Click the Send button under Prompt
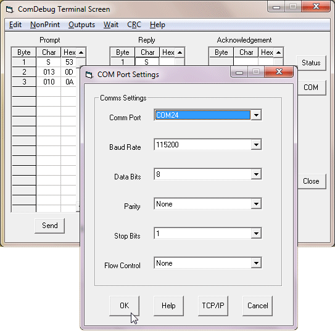Screen dimensions: 335x331 point(49,226)
